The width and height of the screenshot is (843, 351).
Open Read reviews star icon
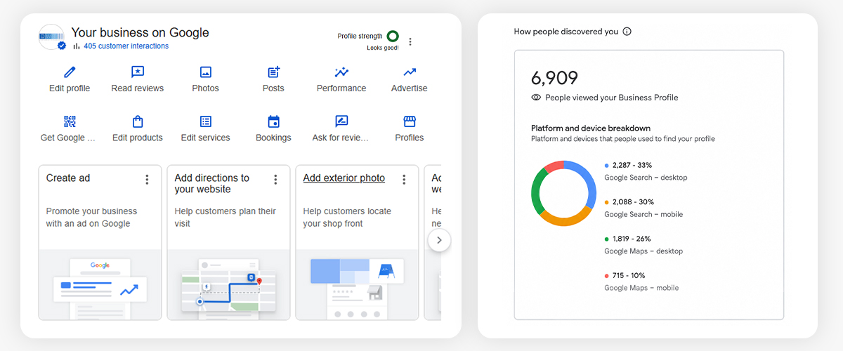tap(138, 72)
